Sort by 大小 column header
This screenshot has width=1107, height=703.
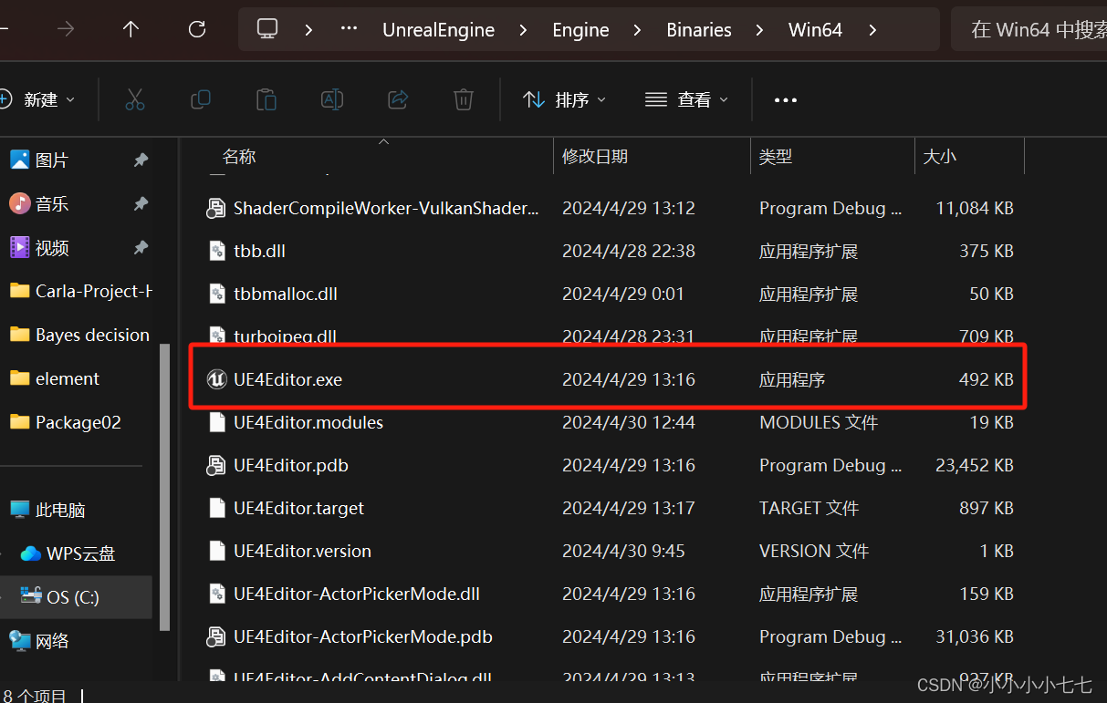click(x=940, y=157)
